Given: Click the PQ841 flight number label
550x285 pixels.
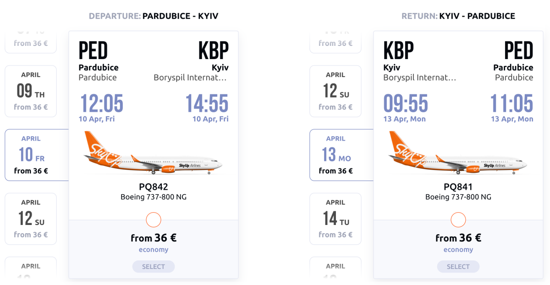Looking at the screenshot, I should click(458, 187).
